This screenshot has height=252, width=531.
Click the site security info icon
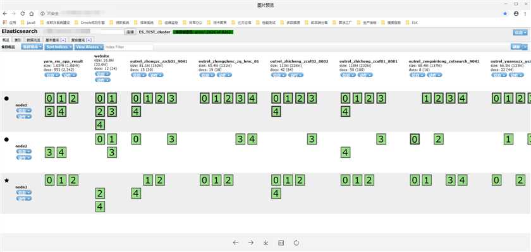[x=43, y=13]
